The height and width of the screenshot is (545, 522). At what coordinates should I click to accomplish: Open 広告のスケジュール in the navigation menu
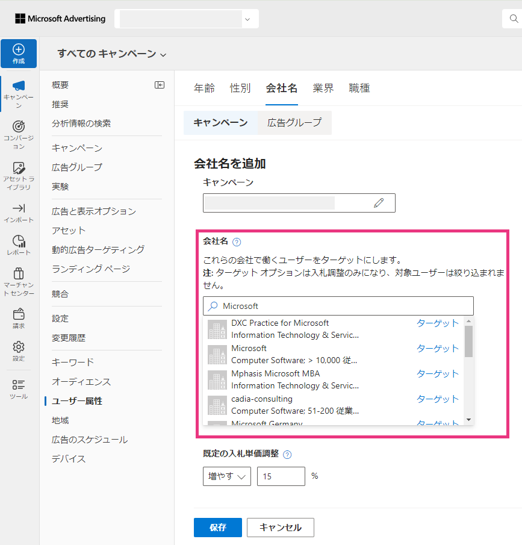click(90, 440)
